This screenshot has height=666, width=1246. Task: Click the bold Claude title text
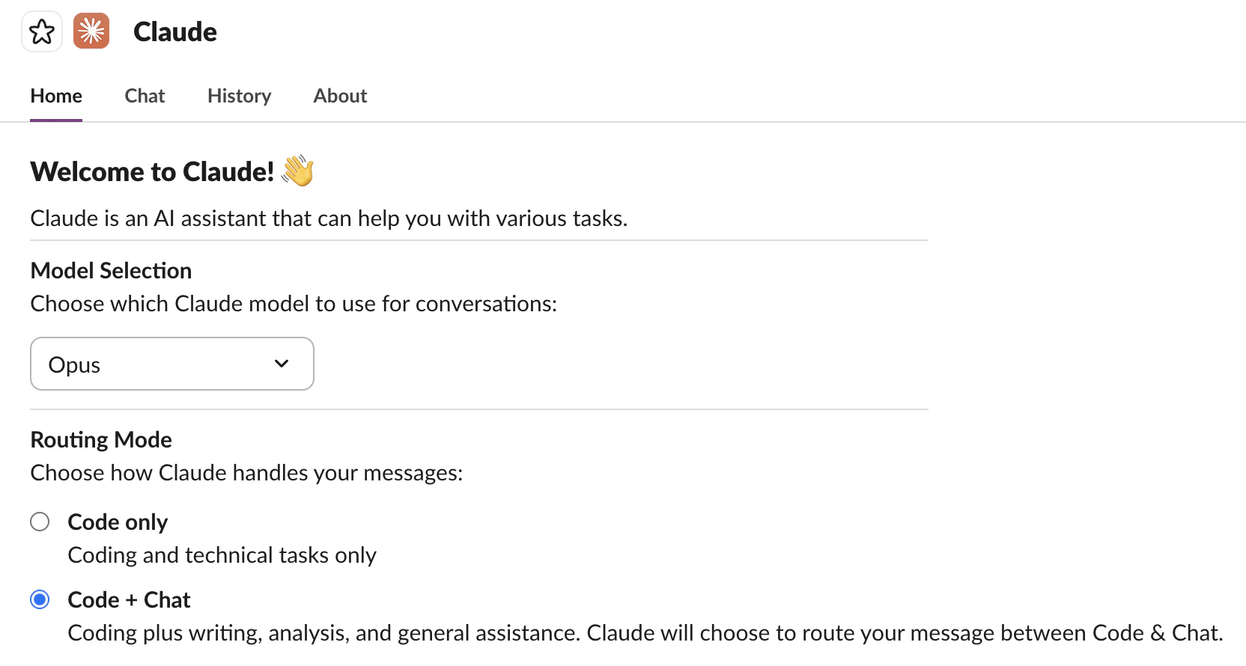tap(174, 31)
